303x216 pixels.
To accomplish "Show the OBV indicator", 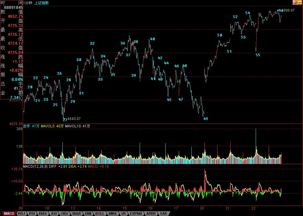I will [x=65, y=213].
